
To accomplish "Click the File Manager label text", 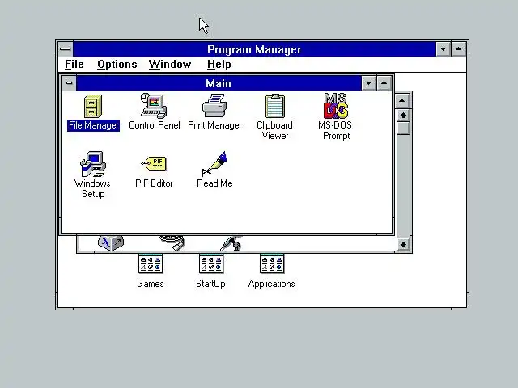I will [94, 125].
